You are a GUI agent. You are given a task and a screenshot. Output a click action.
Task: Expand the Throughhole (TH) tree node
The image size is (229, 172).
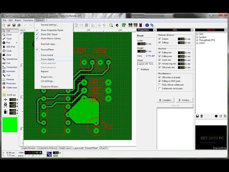[x=197, y=40]
